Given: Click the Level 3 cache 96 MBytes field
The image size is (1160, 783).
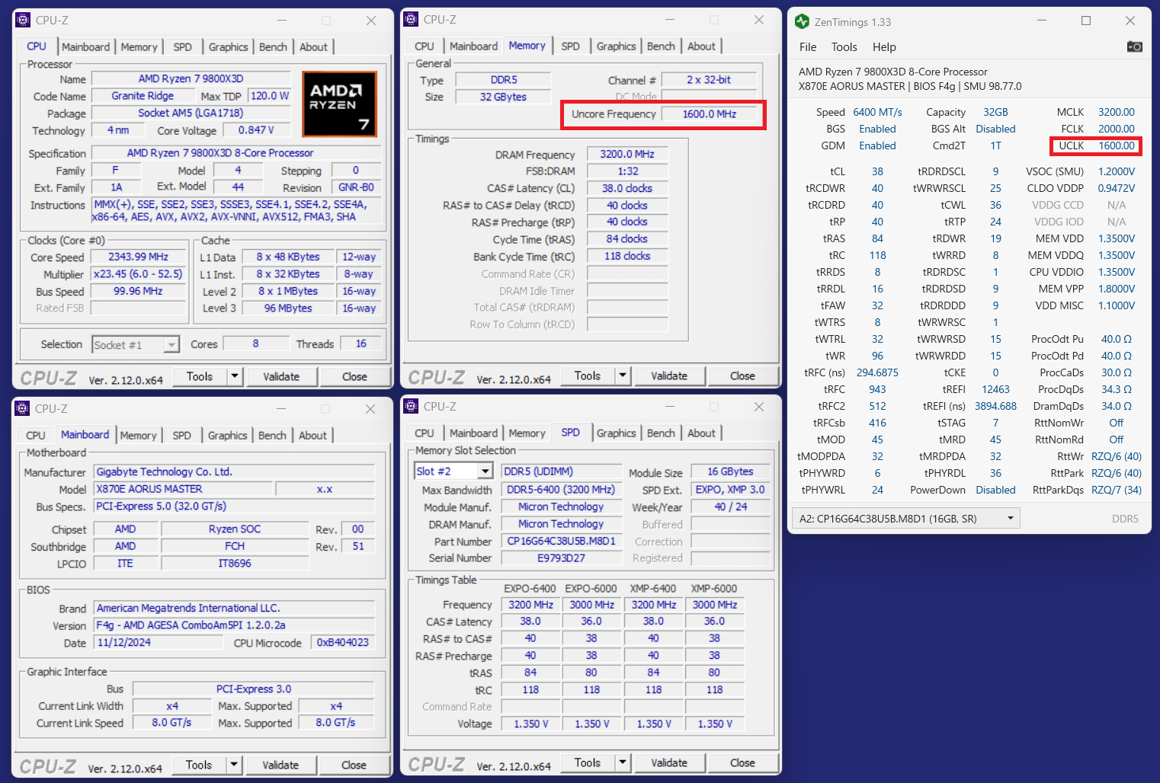Looking at the screenshot, I should [288, 308].
